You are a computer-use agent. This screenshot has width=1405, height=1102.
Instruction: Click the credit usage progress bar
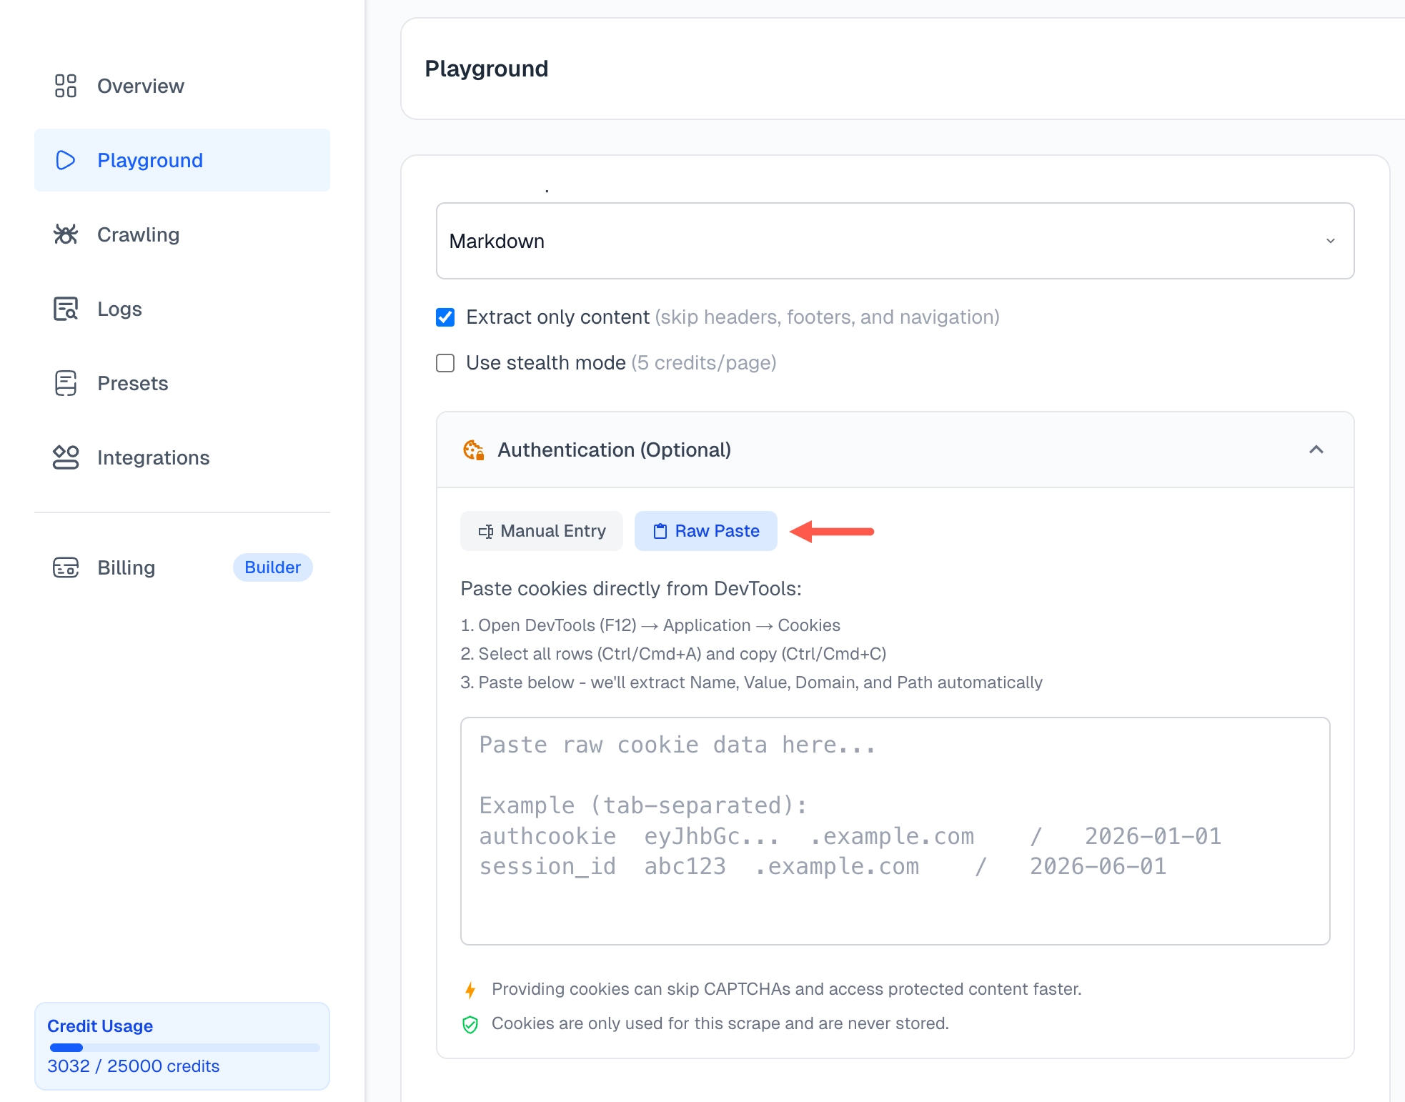[184, 1048]
